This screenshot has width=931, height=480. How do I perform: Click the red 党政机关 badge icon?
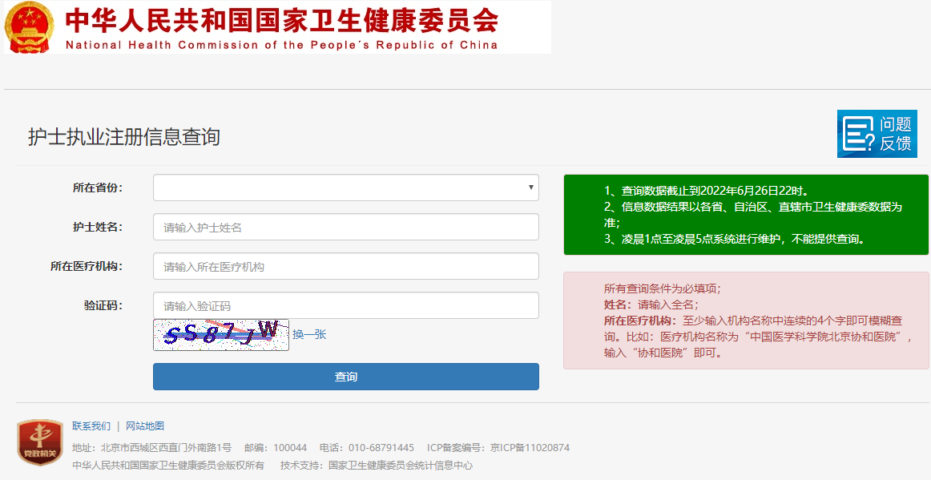click(x=39, y=442)
